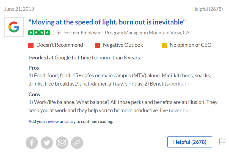Click the red Negative Outlook square
Image resolution: width=229 pixels, height=156 pixels.
tap(98, 45)
